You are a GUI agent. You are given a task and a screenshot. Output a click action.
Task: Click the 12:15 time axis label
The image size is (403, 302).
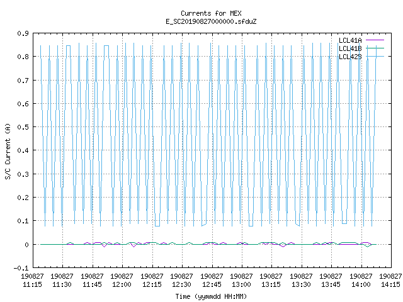pyautogui.click(x=152, y=281)
